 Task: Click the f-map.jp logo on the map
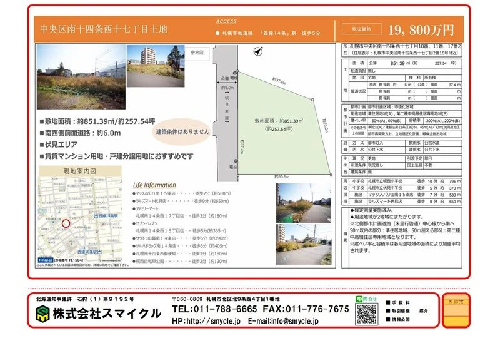tap(46, 260)
